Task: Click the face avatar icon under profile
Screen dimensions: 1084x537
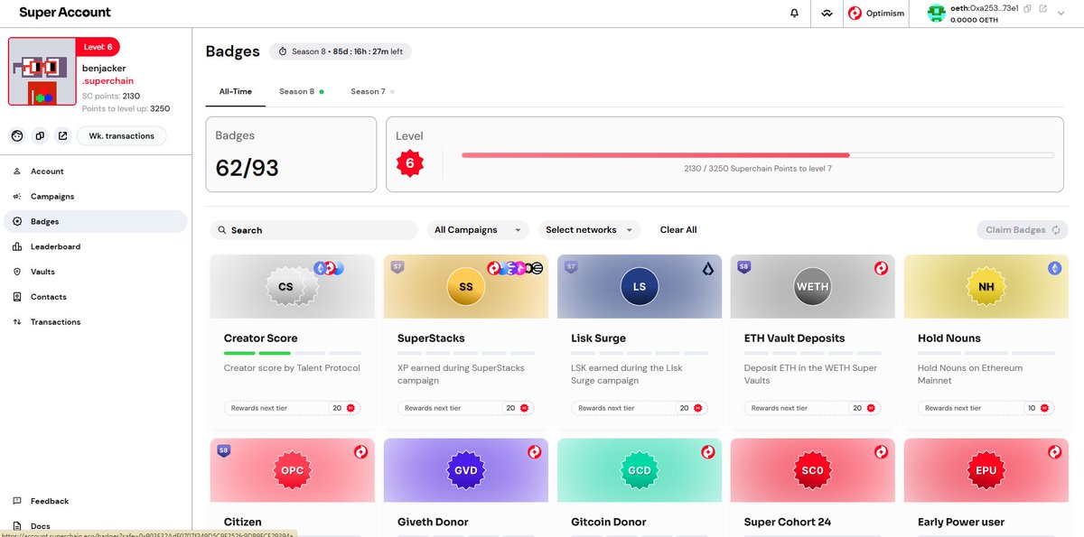Action: click(x=17, y=136)
